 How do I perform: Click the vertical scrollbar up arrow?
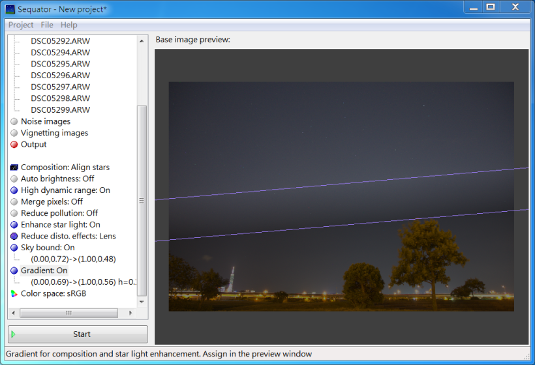tap(142, 41)
